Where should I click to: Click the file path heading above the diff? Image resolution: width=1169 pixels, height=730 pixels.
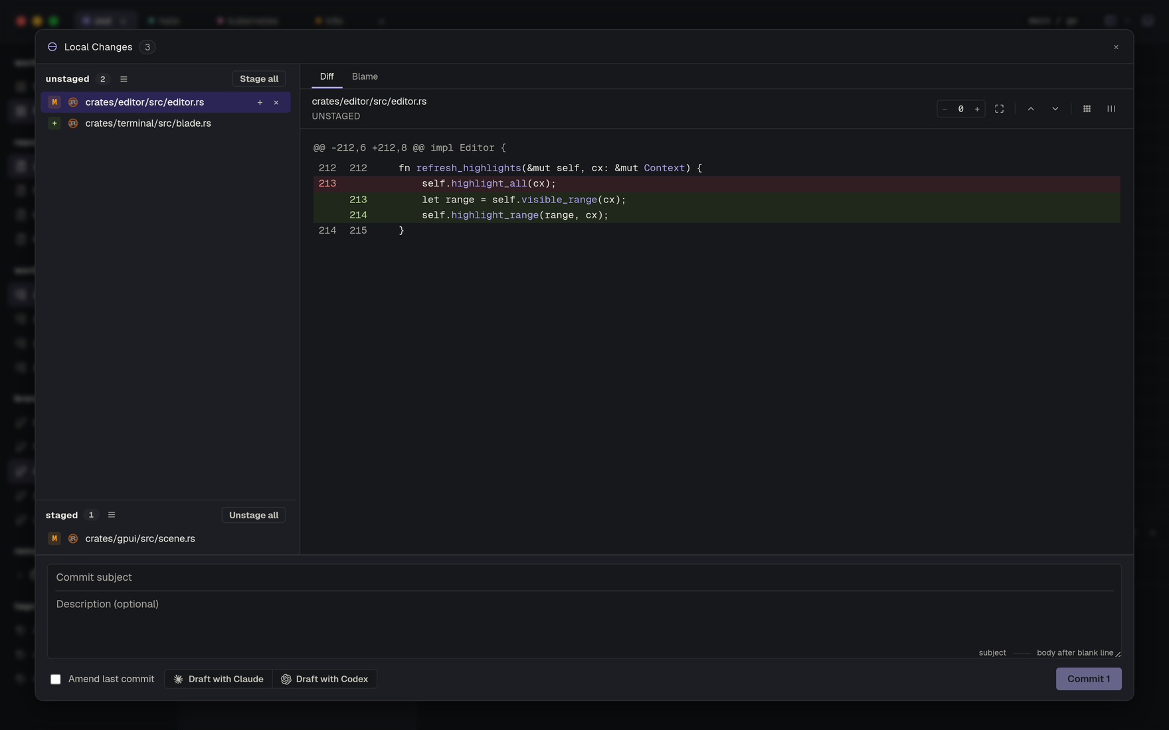[x=369, y=102]
